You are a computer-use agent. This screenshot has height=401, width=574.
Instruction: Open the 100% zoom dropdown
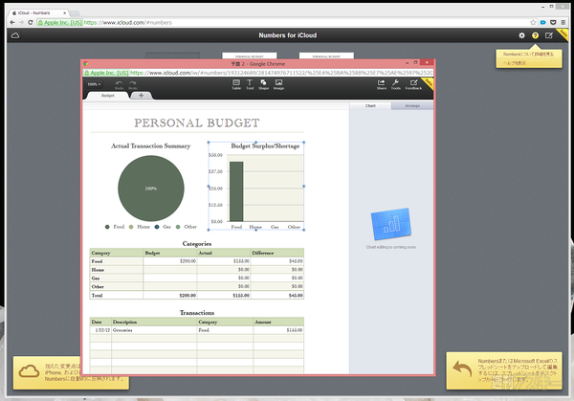click(94, 84)
